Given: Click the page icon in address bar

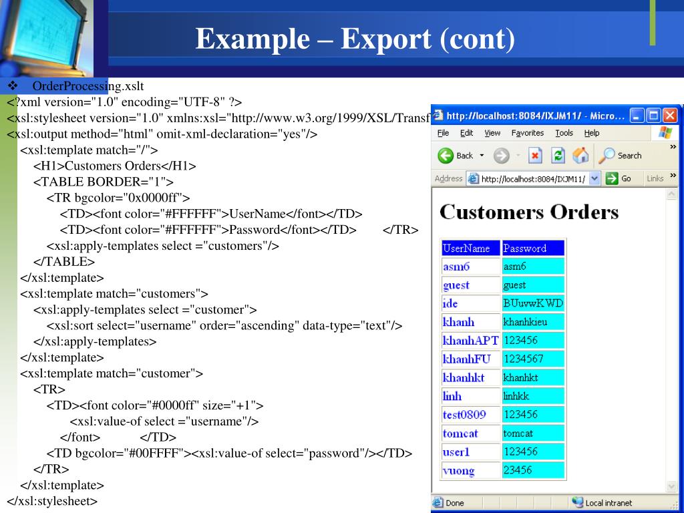Looking at the screenshot, I should (x=473, y=178).
